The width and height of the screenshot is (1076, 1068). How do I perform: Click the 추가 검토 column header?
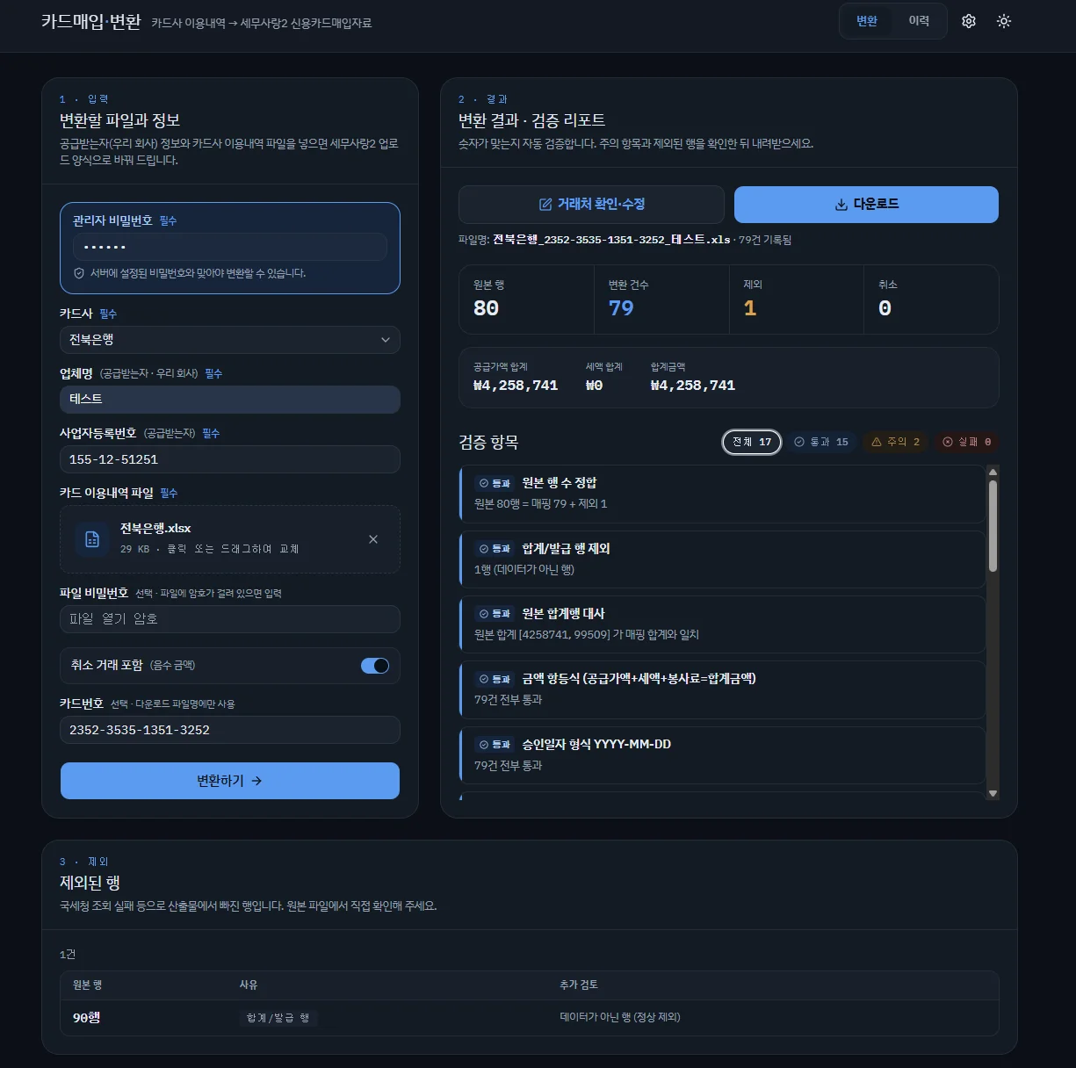(x=579, y=985)
